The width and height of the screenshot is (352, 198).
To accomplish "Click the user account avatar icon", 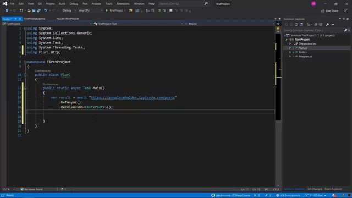I will (x=313, y=4).
